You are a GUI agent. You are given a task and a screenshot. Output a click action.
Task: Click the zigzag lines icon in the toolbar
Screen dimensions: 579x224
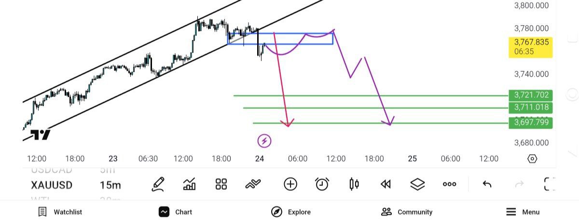pos(253,184)
